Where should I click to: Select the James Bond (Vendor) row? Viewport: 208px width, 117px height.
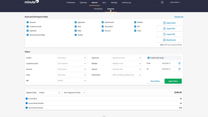pos(104,103)
